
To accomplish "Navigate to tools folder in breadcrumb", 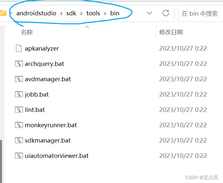I will click(x=93, y=13).
